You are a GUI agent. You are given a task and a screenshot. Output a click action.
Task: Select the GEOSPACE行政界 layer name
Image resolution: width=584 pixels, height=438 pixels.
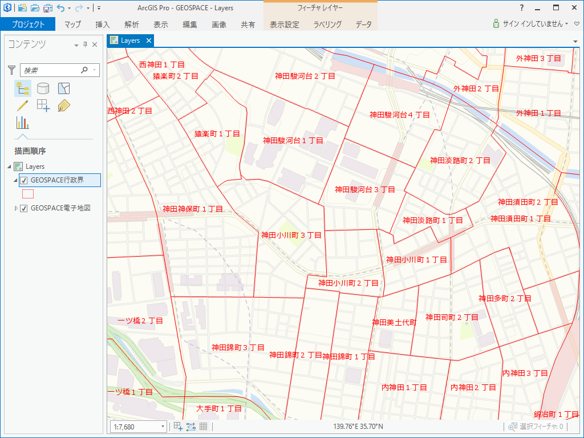click(x=58, y=180)
